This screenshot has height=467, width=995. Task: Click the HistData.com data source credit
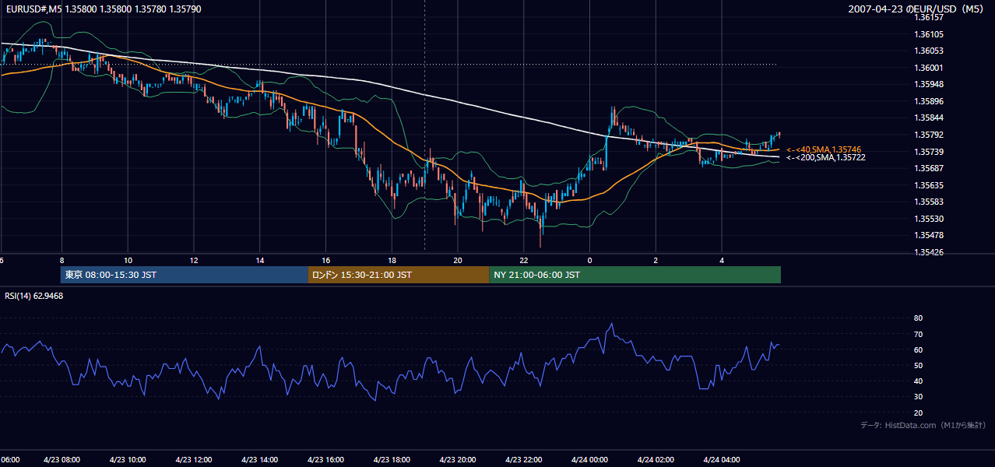coord(923,425)
